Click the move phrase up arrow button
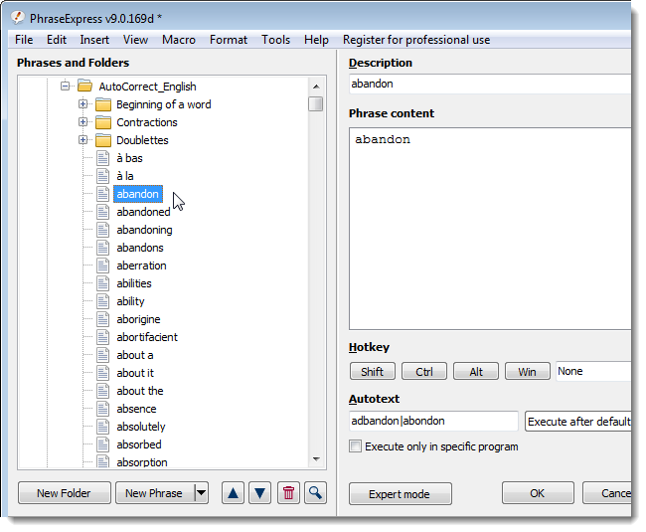646x532 pixels. point(233,493)
